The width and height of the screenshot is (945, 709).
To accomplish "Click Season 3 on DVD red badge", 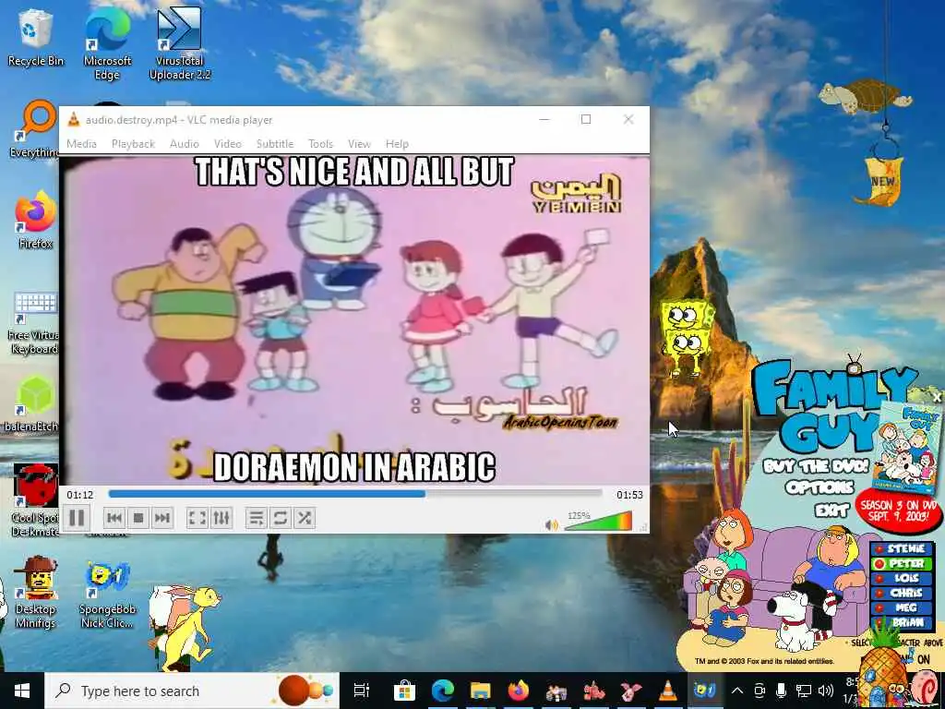I will coord(899,511).
